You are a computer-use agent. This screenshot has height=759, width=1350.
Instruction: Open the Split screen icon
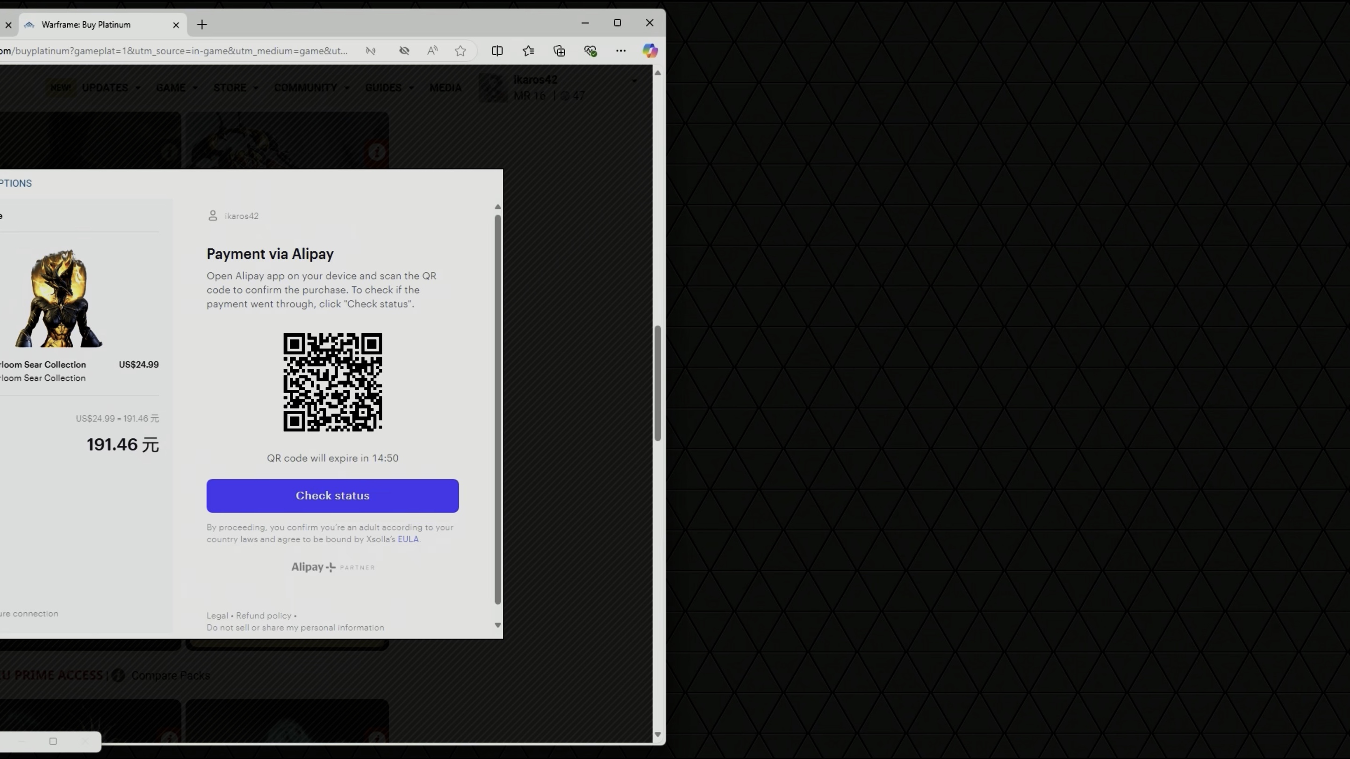pos(497,51)
